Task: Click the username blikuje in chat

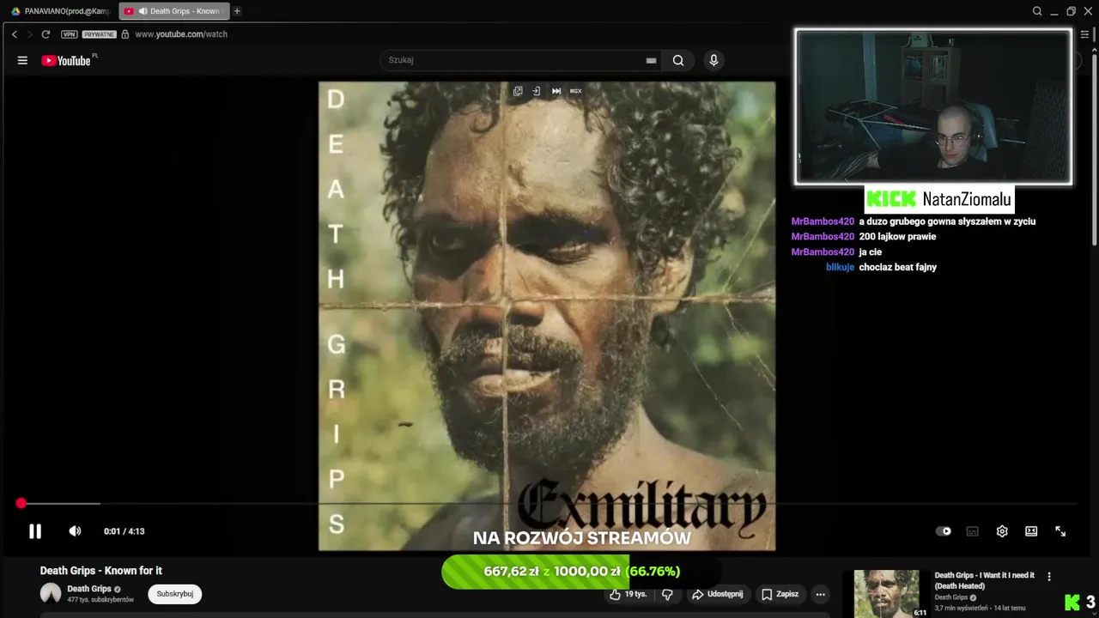Action: [840, 267]
